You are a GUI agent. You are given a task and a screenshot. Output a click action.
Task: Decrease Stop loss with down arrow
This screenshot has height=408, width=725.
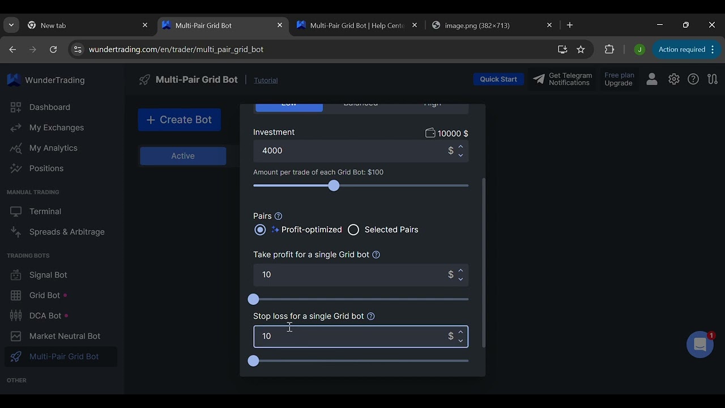click(x=460, y=341)
